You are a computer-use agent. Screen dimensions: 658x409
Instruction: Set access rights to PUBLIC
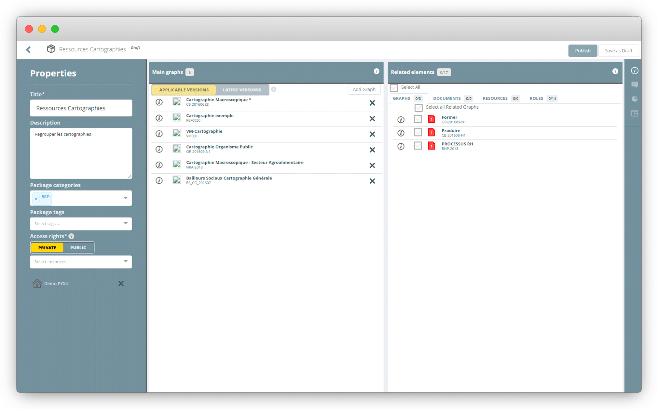coord(78,248)
